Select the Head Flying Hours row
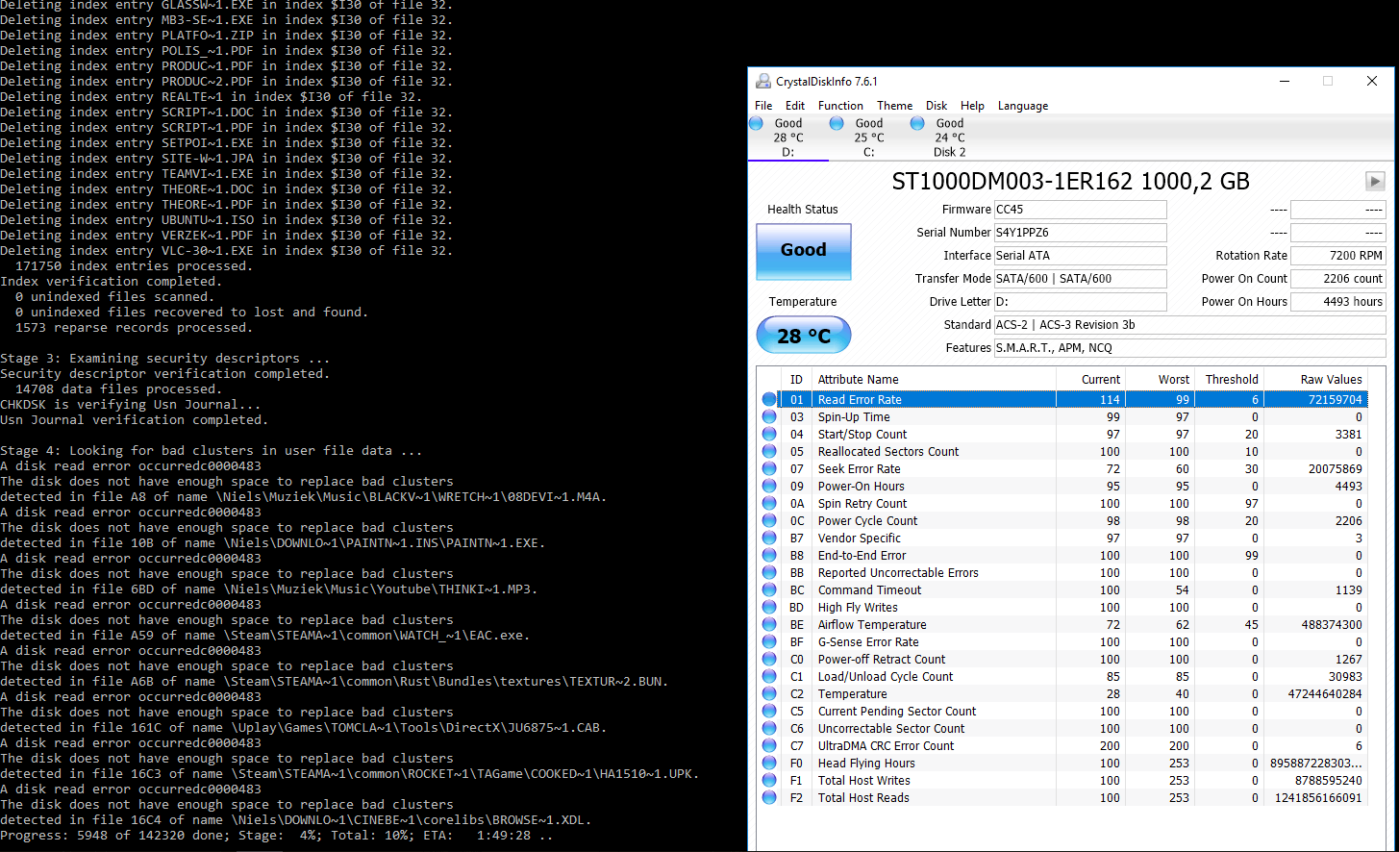This screenshot has width=1399, height=852. pos(1062,763)
